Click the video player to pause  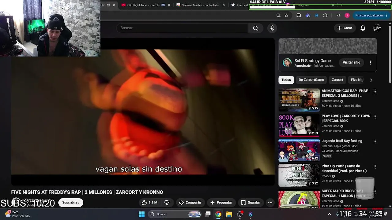[143, 112]
